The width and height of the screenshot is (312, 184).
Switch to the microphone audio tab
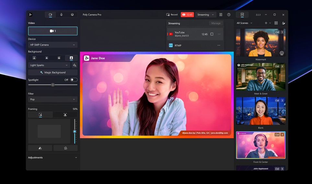point(61,15)
